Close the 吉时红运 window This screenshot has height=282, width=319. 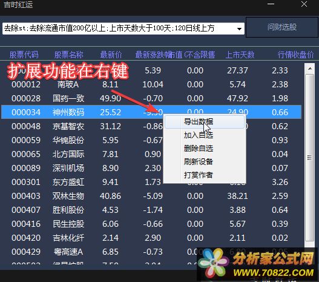[x=304, y=4]
